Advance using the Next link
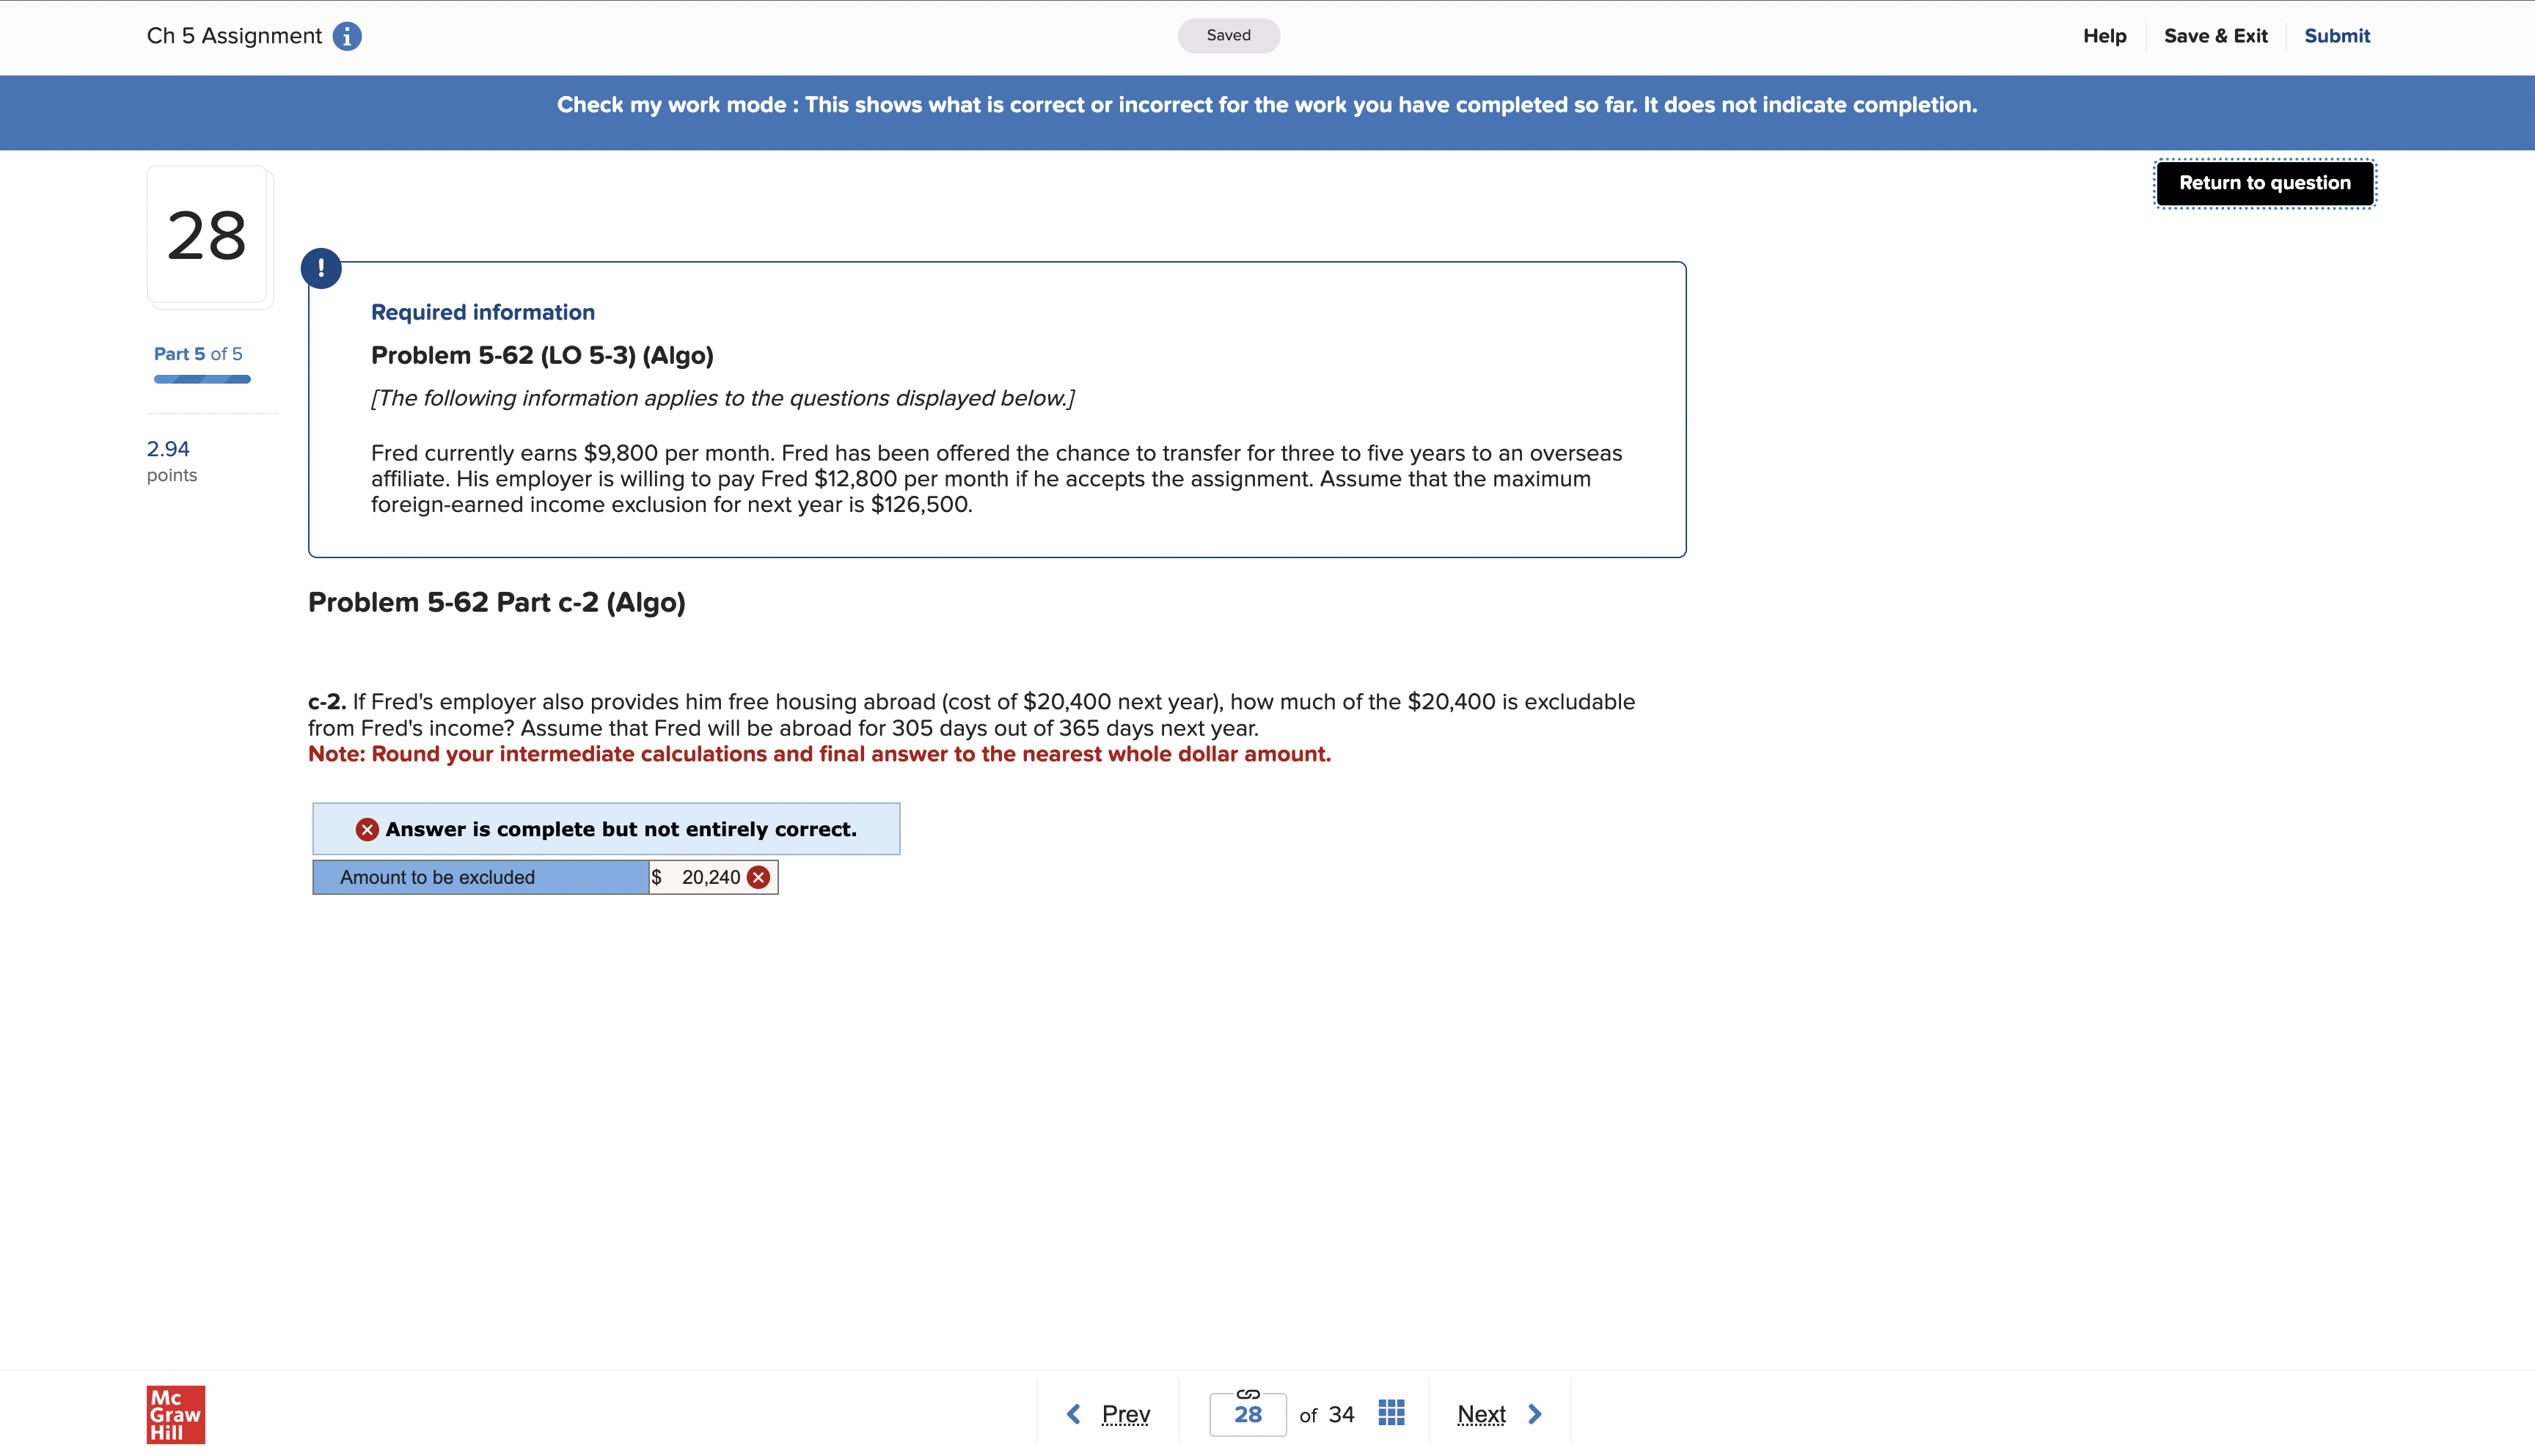This screenshot has width=2535, height=1456. point(1481,1413)
